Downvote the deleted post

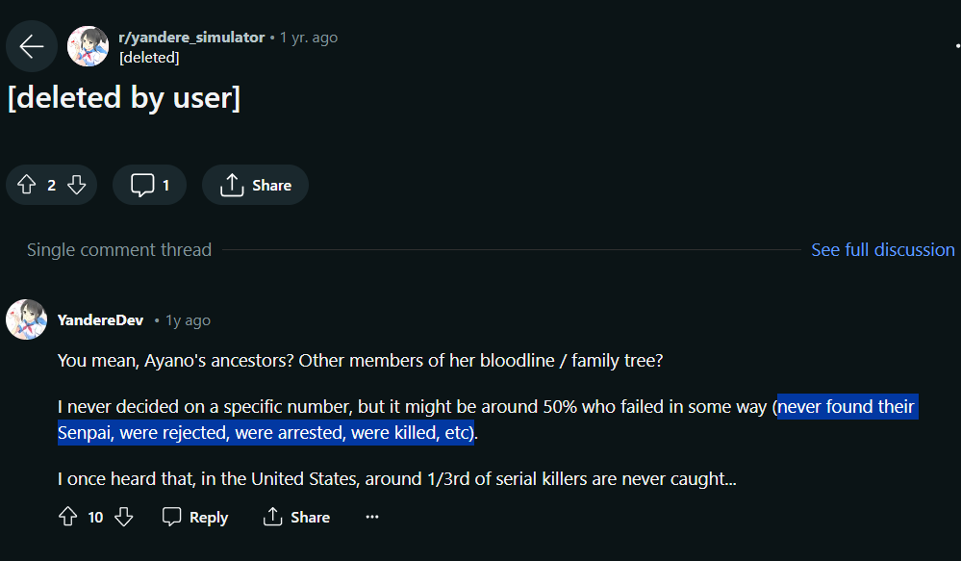pyautogui.click(x=77, y=185)
